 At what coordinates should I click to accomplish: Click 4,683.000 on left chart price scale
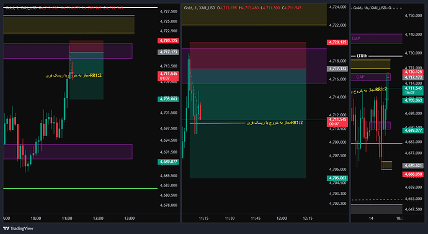[169, 185]
